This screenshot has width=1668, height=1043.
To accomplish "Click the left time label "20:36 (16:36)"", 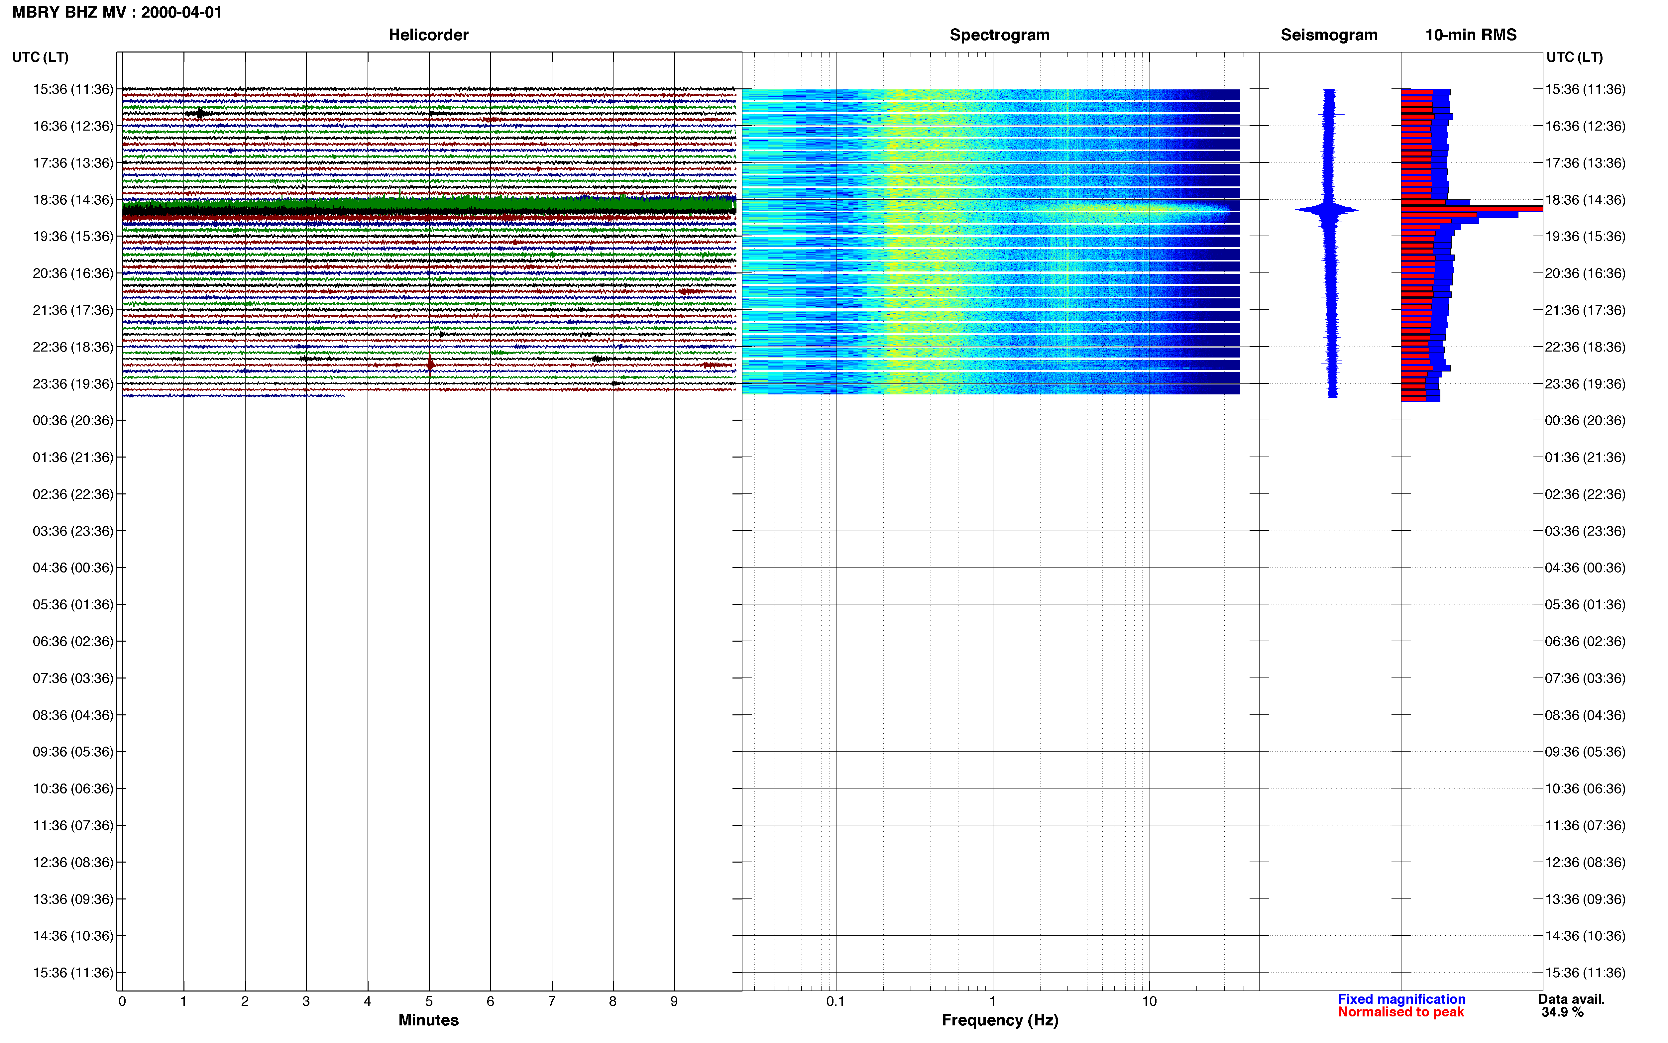I will coord(73,273).
